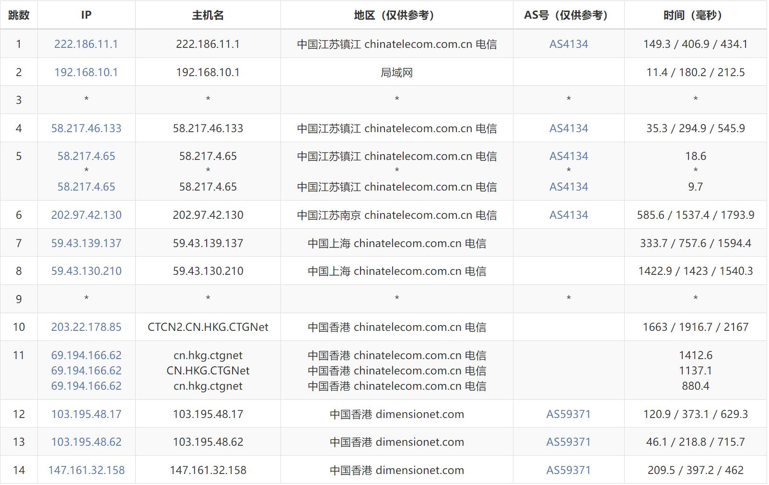Click the 地区（仅供参考） column header
The width and height of the screenshot is (769, 485).
point(397,15)
